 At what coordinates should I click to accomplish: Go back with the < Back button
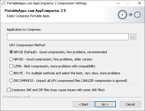coord(83,104)
